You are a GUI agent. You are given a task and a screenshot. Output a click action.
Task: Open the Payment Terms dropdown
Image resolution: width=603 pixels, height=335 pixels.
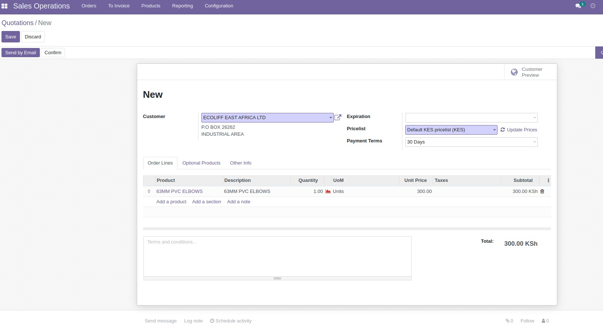pyautogui.click(x=534, y=142)
